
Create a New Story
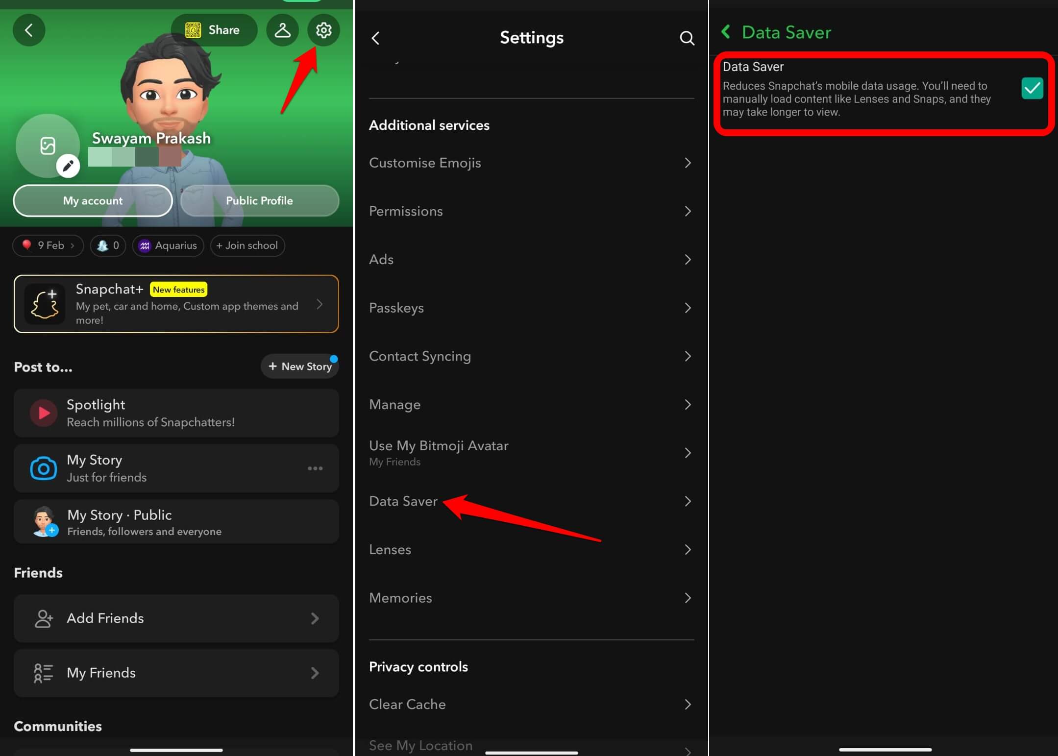pos(300,366)
